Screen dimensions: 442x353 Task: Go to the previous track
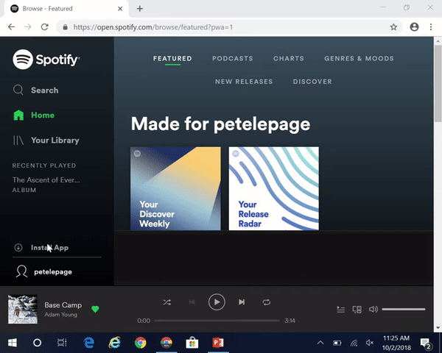pos(192,302)
